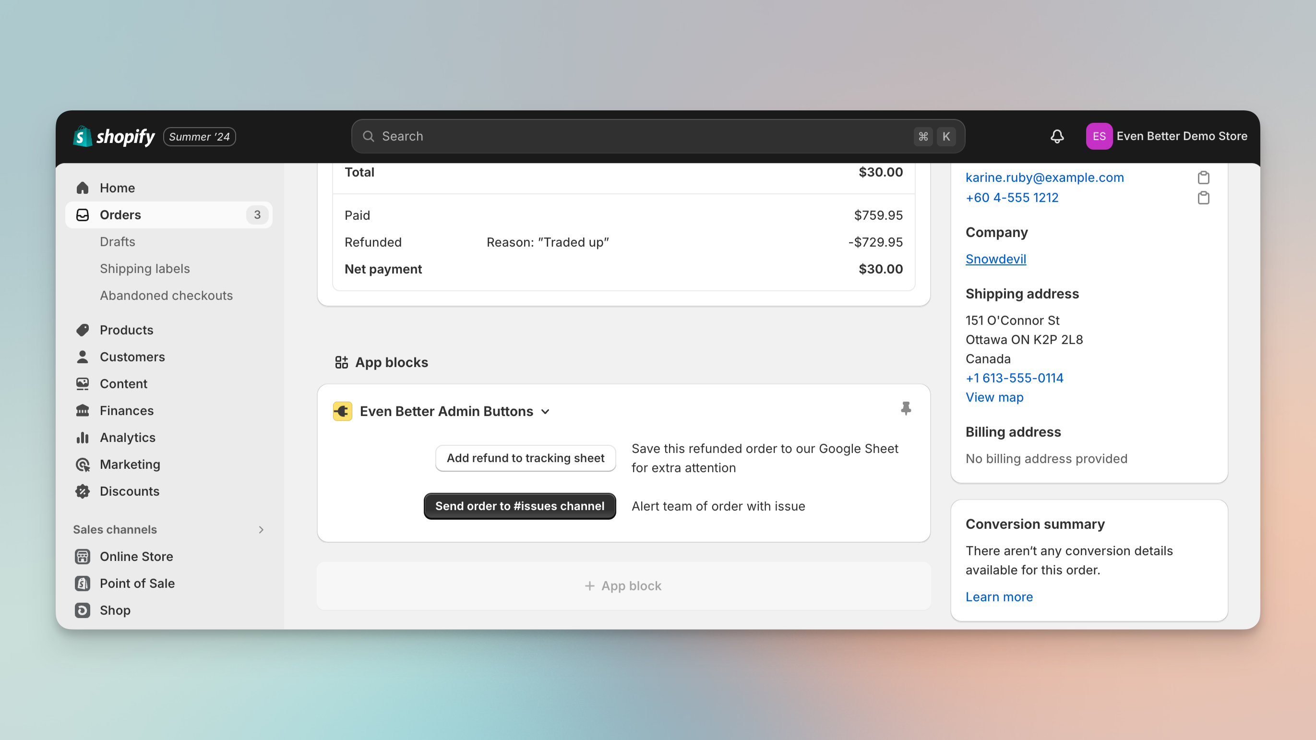Click the Orders inbox icon
This screenshot has width=1316, height=740.
tap(83, 215)
